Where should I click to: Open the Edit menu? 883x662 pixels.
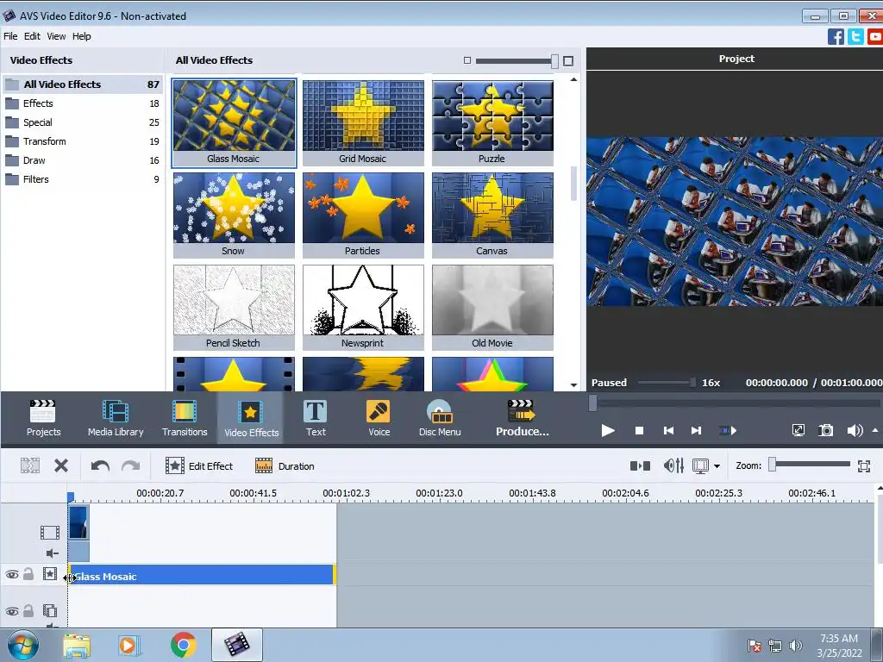click(32, 36)
